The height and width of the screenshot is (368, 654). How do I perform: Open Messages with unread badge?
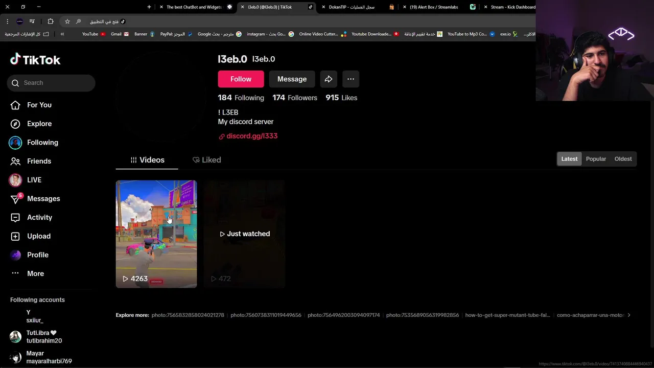pos(35,198)
